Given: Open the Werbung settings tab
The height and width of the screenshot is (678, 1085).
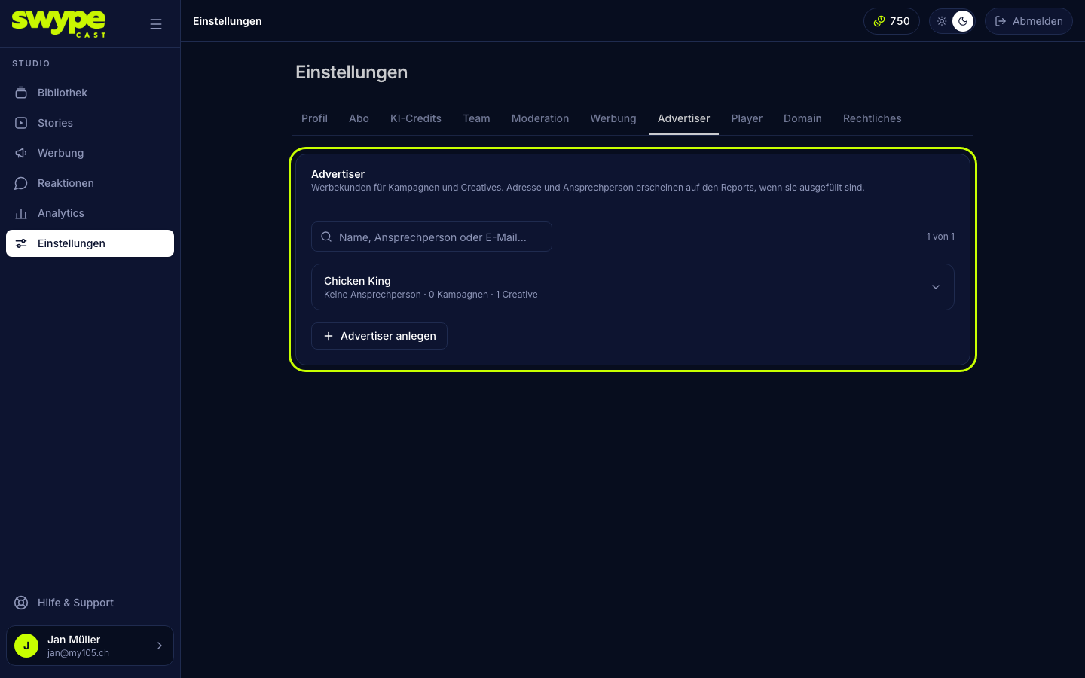Looking at the screenshot, I should coord(613,118).
